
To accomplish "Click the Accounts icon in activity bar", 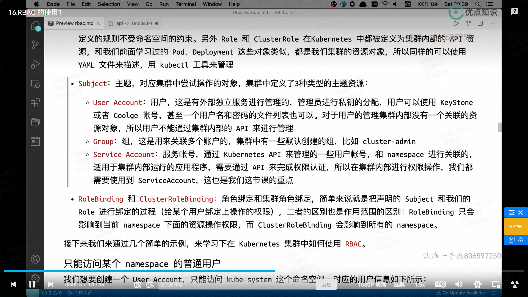I will (x=35, y=259).
